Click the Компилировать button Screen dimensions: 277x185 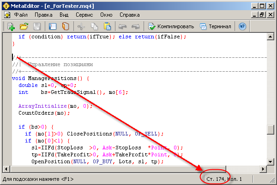[171, 26]
